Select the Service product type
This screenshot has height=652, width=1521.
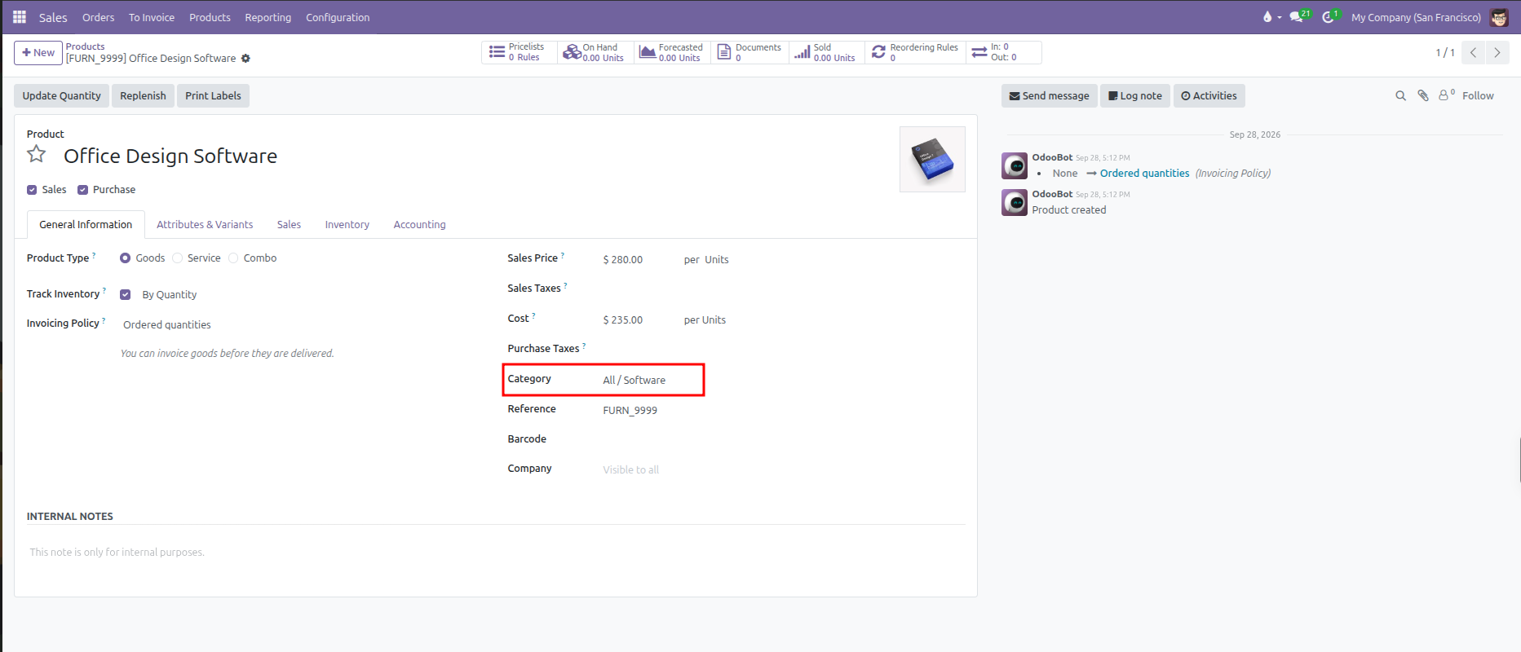177,258
